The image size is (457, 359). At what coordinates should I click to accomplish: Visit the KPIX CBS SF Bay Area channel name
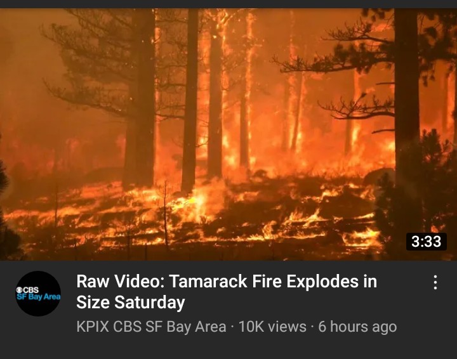click(151, 327)
